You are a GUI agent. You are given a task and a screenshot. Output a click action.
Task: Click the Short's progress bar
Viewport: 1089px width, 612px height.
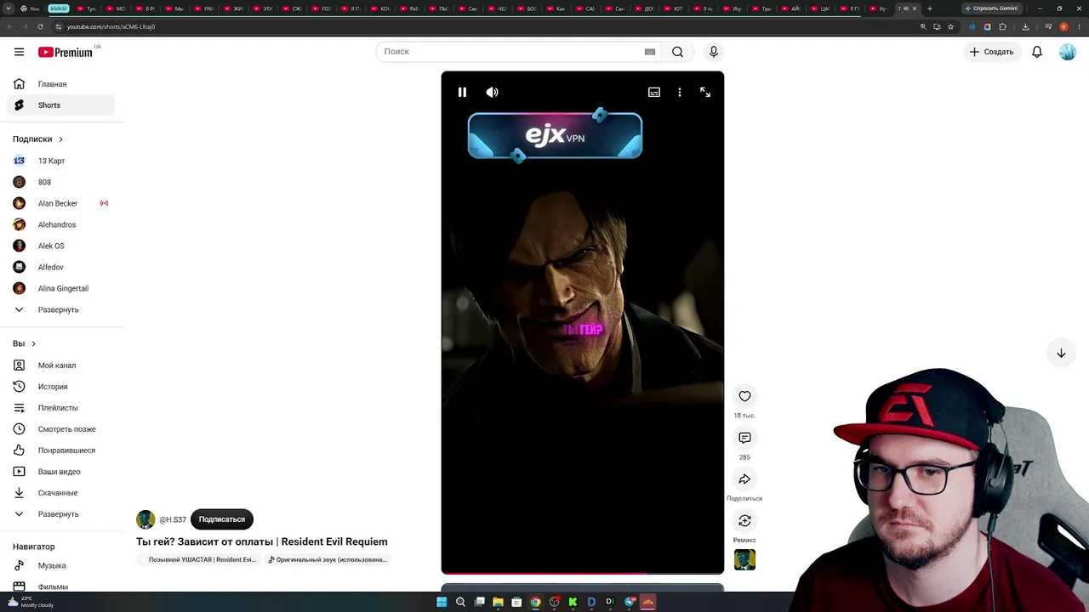coord(583,573)
